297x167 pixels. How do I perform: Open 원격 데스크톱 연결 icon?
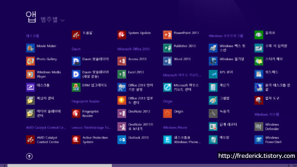[259, 87]
